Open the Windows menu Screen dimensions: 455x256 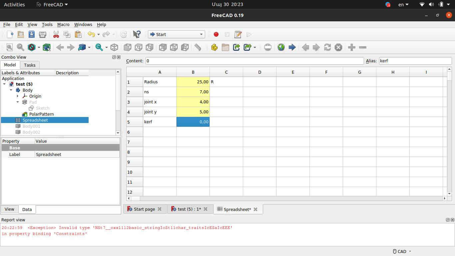click(83, 24)
